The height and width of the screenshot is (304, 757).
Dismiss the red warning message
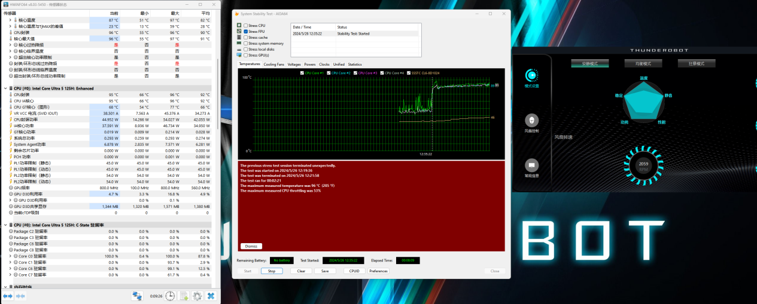tap(251, 246)
